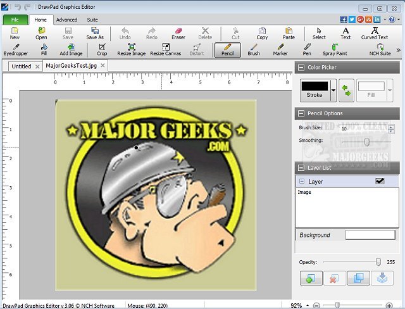This screenshot has height=309, width=405.
Task: Expand toolbar overflow chevron
Action: [399, 50]
